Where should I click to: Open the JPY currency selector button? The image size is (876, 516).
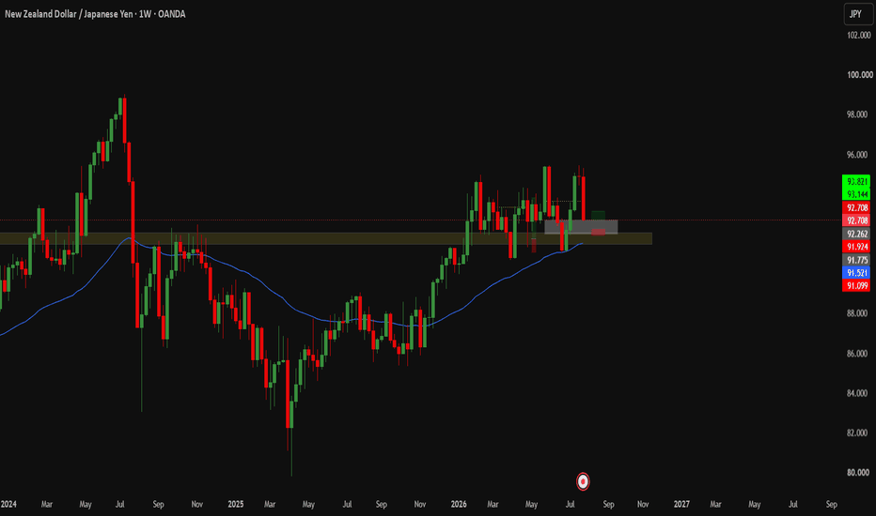click(858, 14)
